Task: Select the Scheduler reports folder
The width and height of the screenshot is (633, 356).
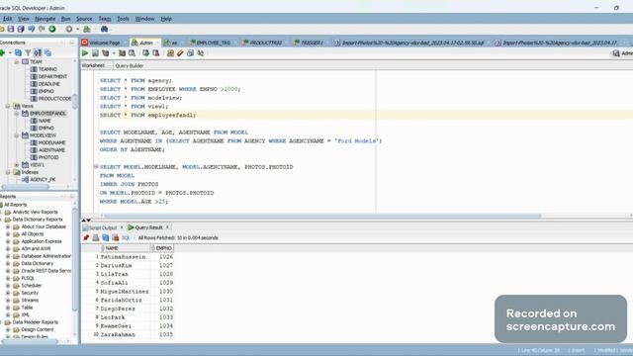Action: click(x=32, y=286)
